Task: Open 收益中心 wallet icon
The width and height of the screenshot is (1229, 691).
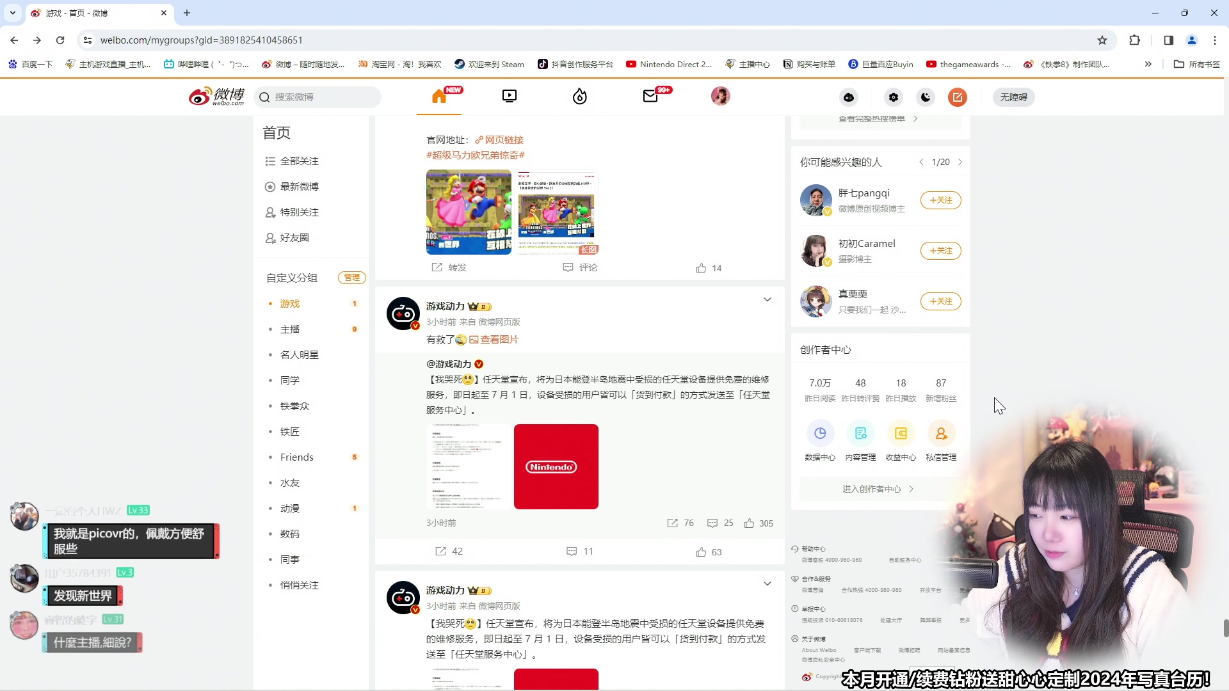Action: pyautogui.click(x=901, y=433)
